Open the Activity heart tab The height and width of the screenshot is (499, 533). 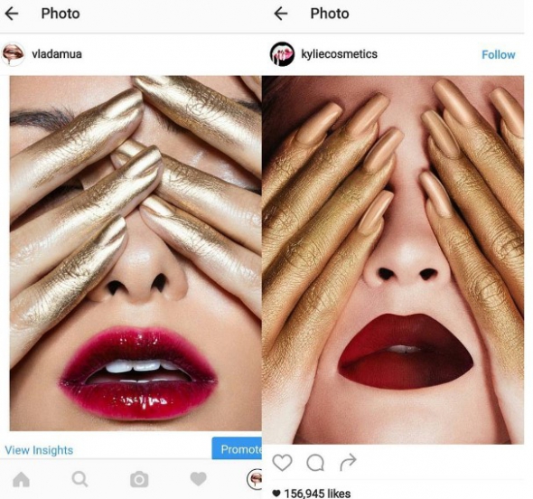(x=199, y=479)
